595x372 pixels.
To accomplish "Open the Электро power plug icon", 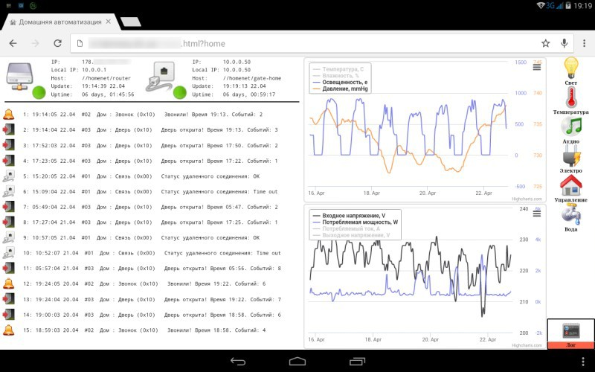I will pos(570,156).
